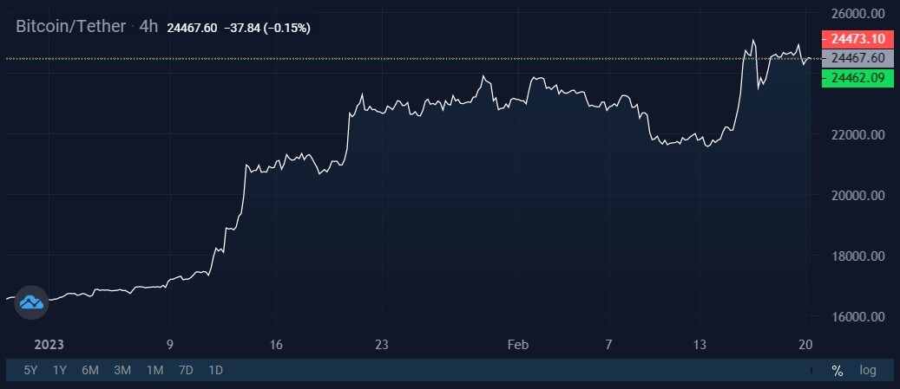Click the Bitcoin/Tether symbol title

click(x=70, y=26)
